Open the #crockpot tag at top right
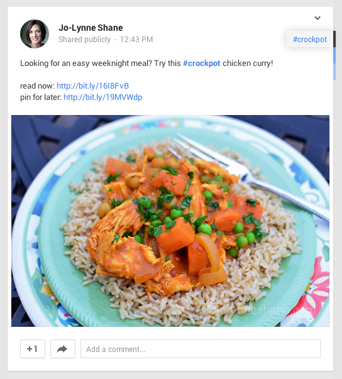This screenshot has height=379, width=342. [309, 39]
